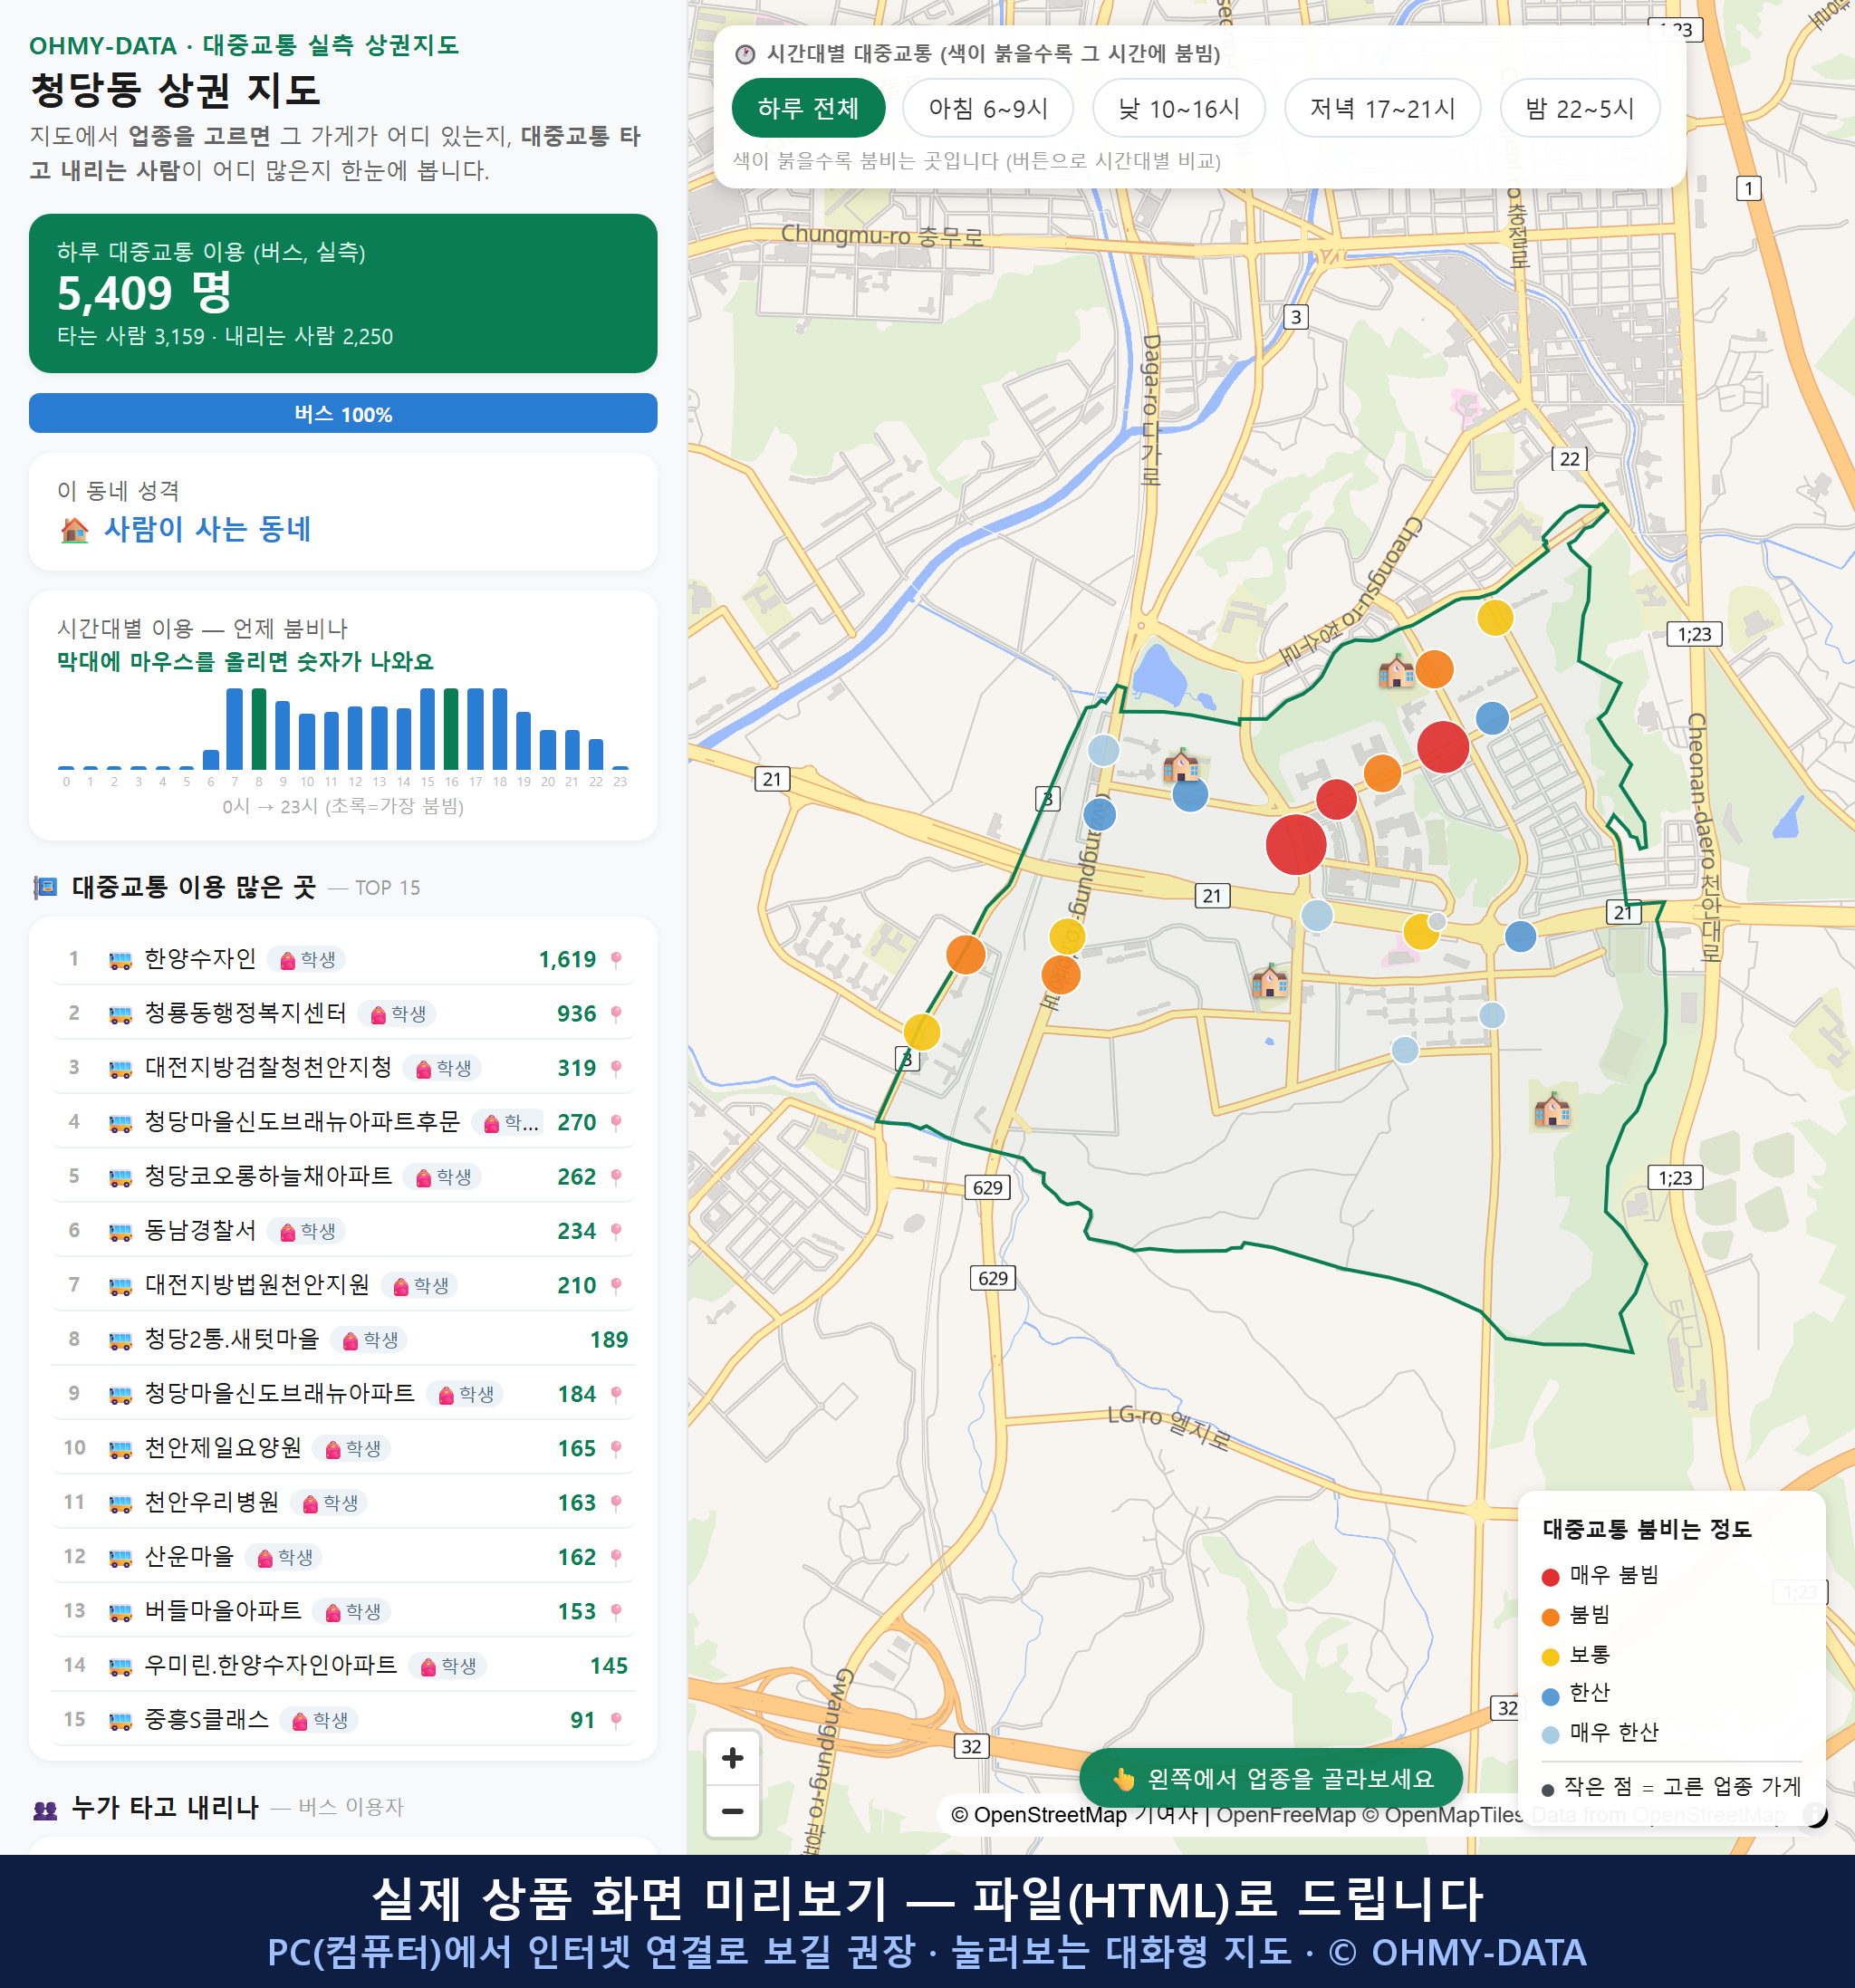Click the school icon beside the top orange circle
Viewport: 1855px width, 1988px height.
coord(1396,671)
